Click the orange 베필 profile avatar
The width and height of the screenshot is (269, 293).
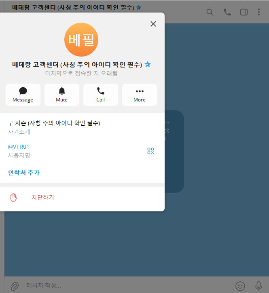[x=81, y=40]
